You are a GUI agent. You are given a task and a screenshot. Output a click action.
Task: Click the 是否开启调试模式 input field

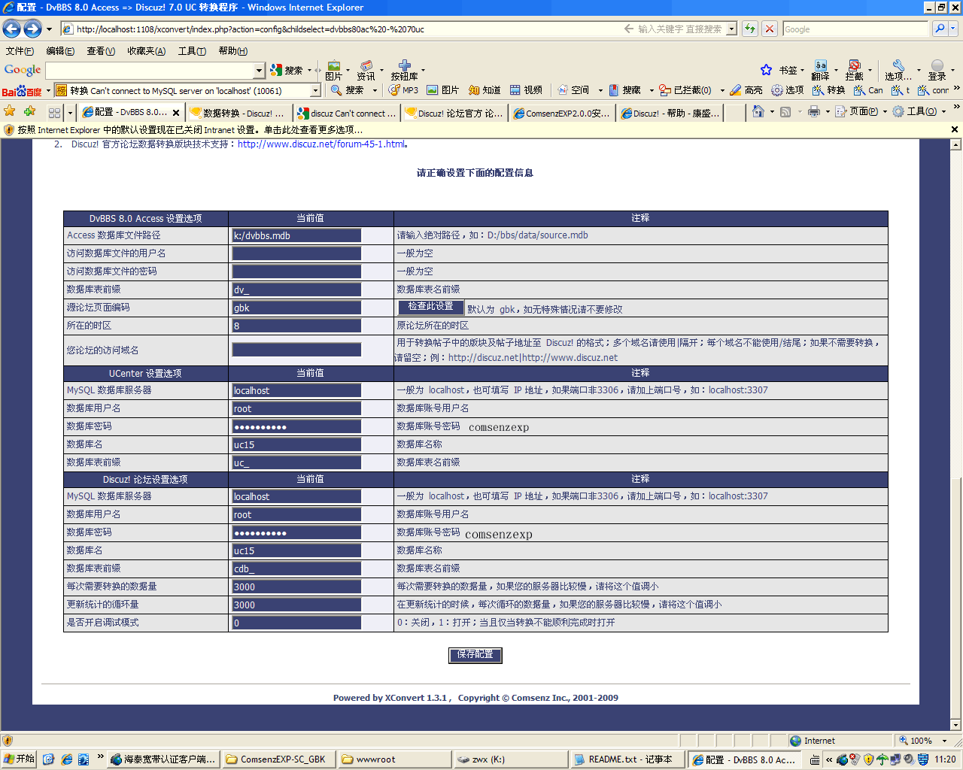click(296, 623)
